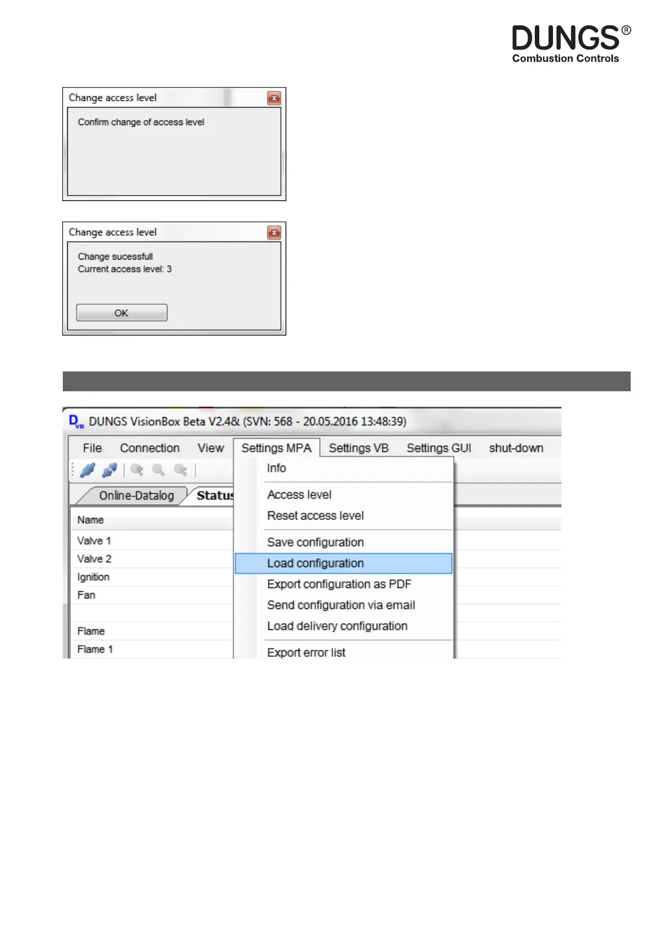Image resolution: width=656 pixels, height=928 pixels.
Task: Select the Flame row
Action: pos(152,631)
